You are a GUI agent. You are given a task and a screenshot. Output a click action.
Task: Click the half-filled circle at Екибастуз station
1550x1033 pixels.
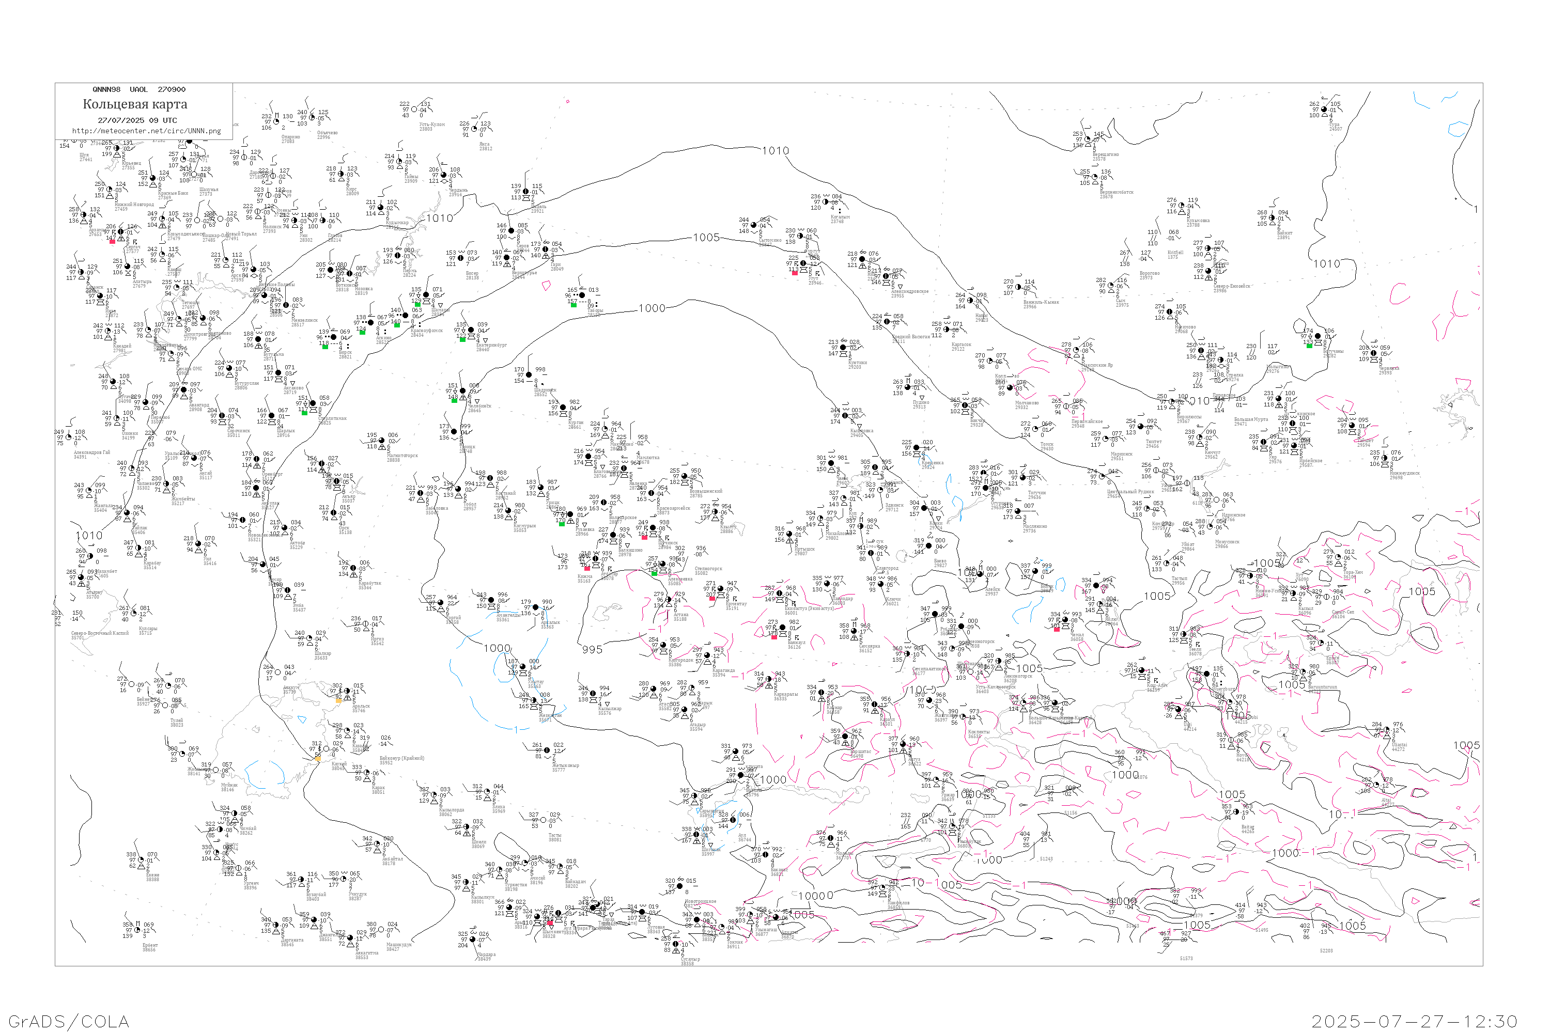(780, 593)
